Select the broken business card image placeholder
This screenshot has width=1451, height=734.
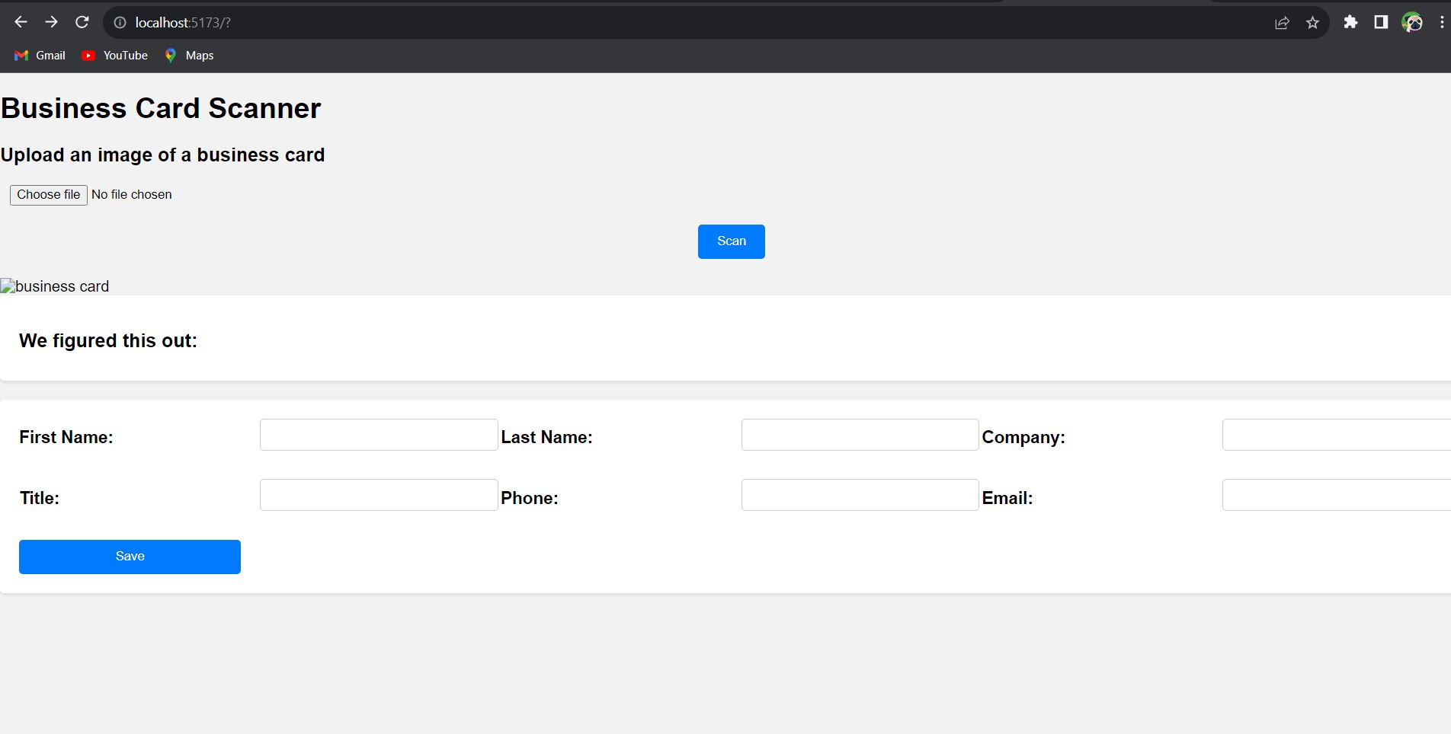[54, 286]
